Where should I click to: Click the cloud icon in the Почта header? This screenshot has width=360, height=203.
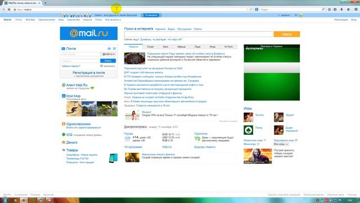pos(109,48)
